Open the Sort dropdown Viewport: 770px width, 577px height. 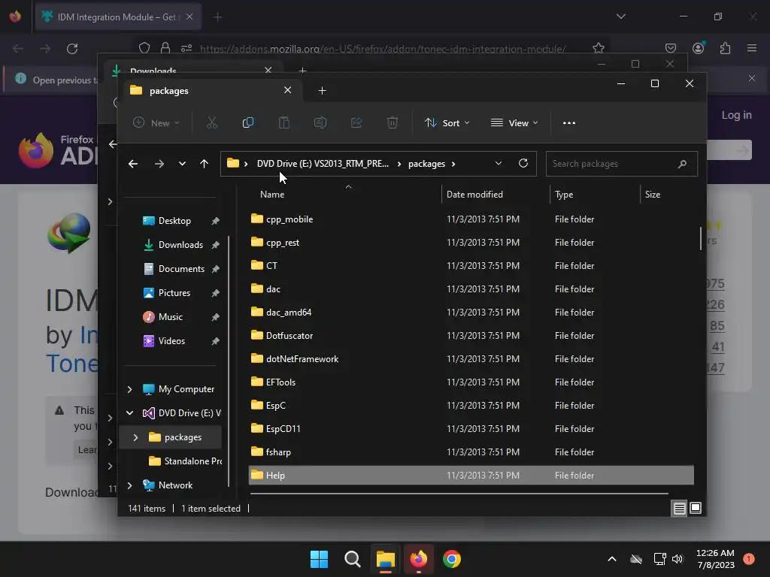pyautogui.click(x=447, y=122)
